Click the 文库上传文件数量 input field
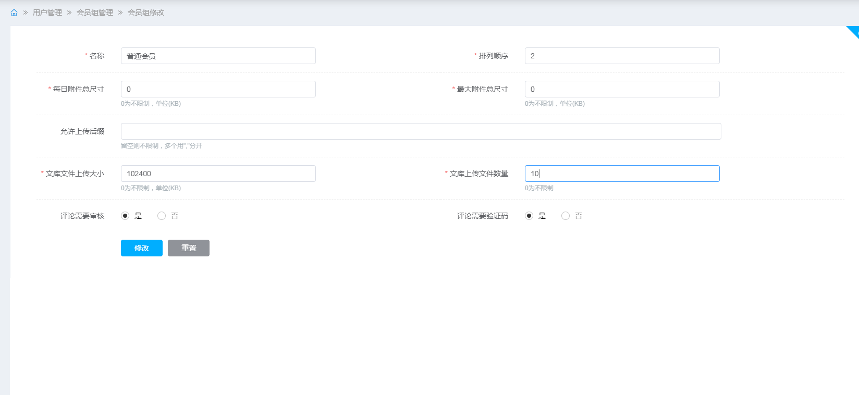The width and height of the screenshot is (859, 395). pos(622,174)
